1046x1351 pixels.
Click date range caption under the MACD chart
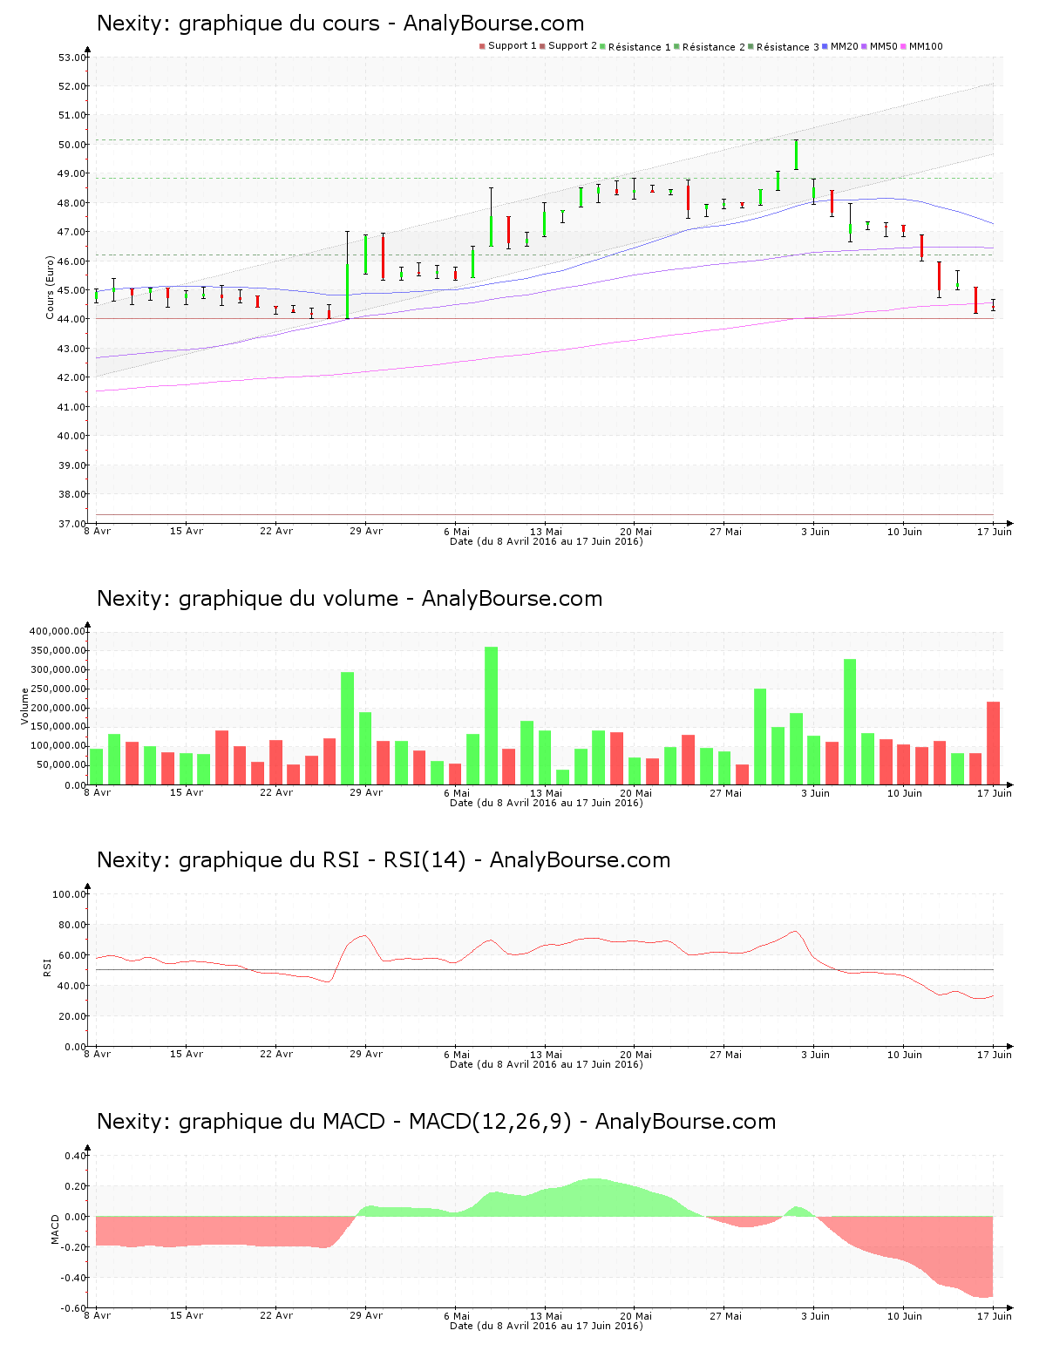pos(547,1326)
